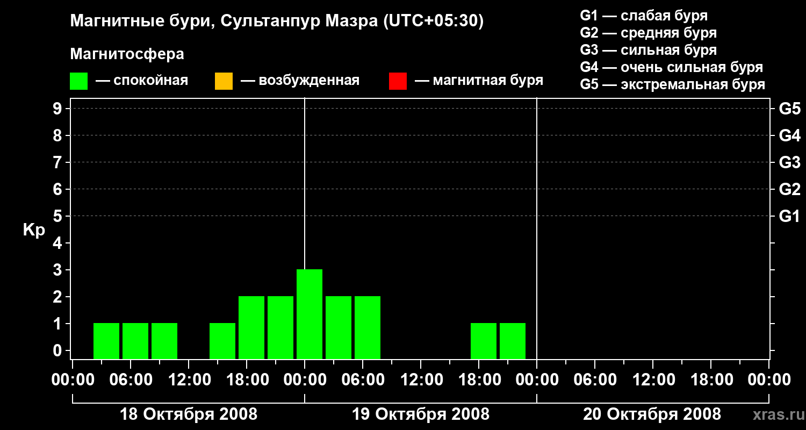The height and width of the screenshot is (430, 806).
Task: Select the 'G1 — слабая буря' legend line
Action: click(644, 16)
